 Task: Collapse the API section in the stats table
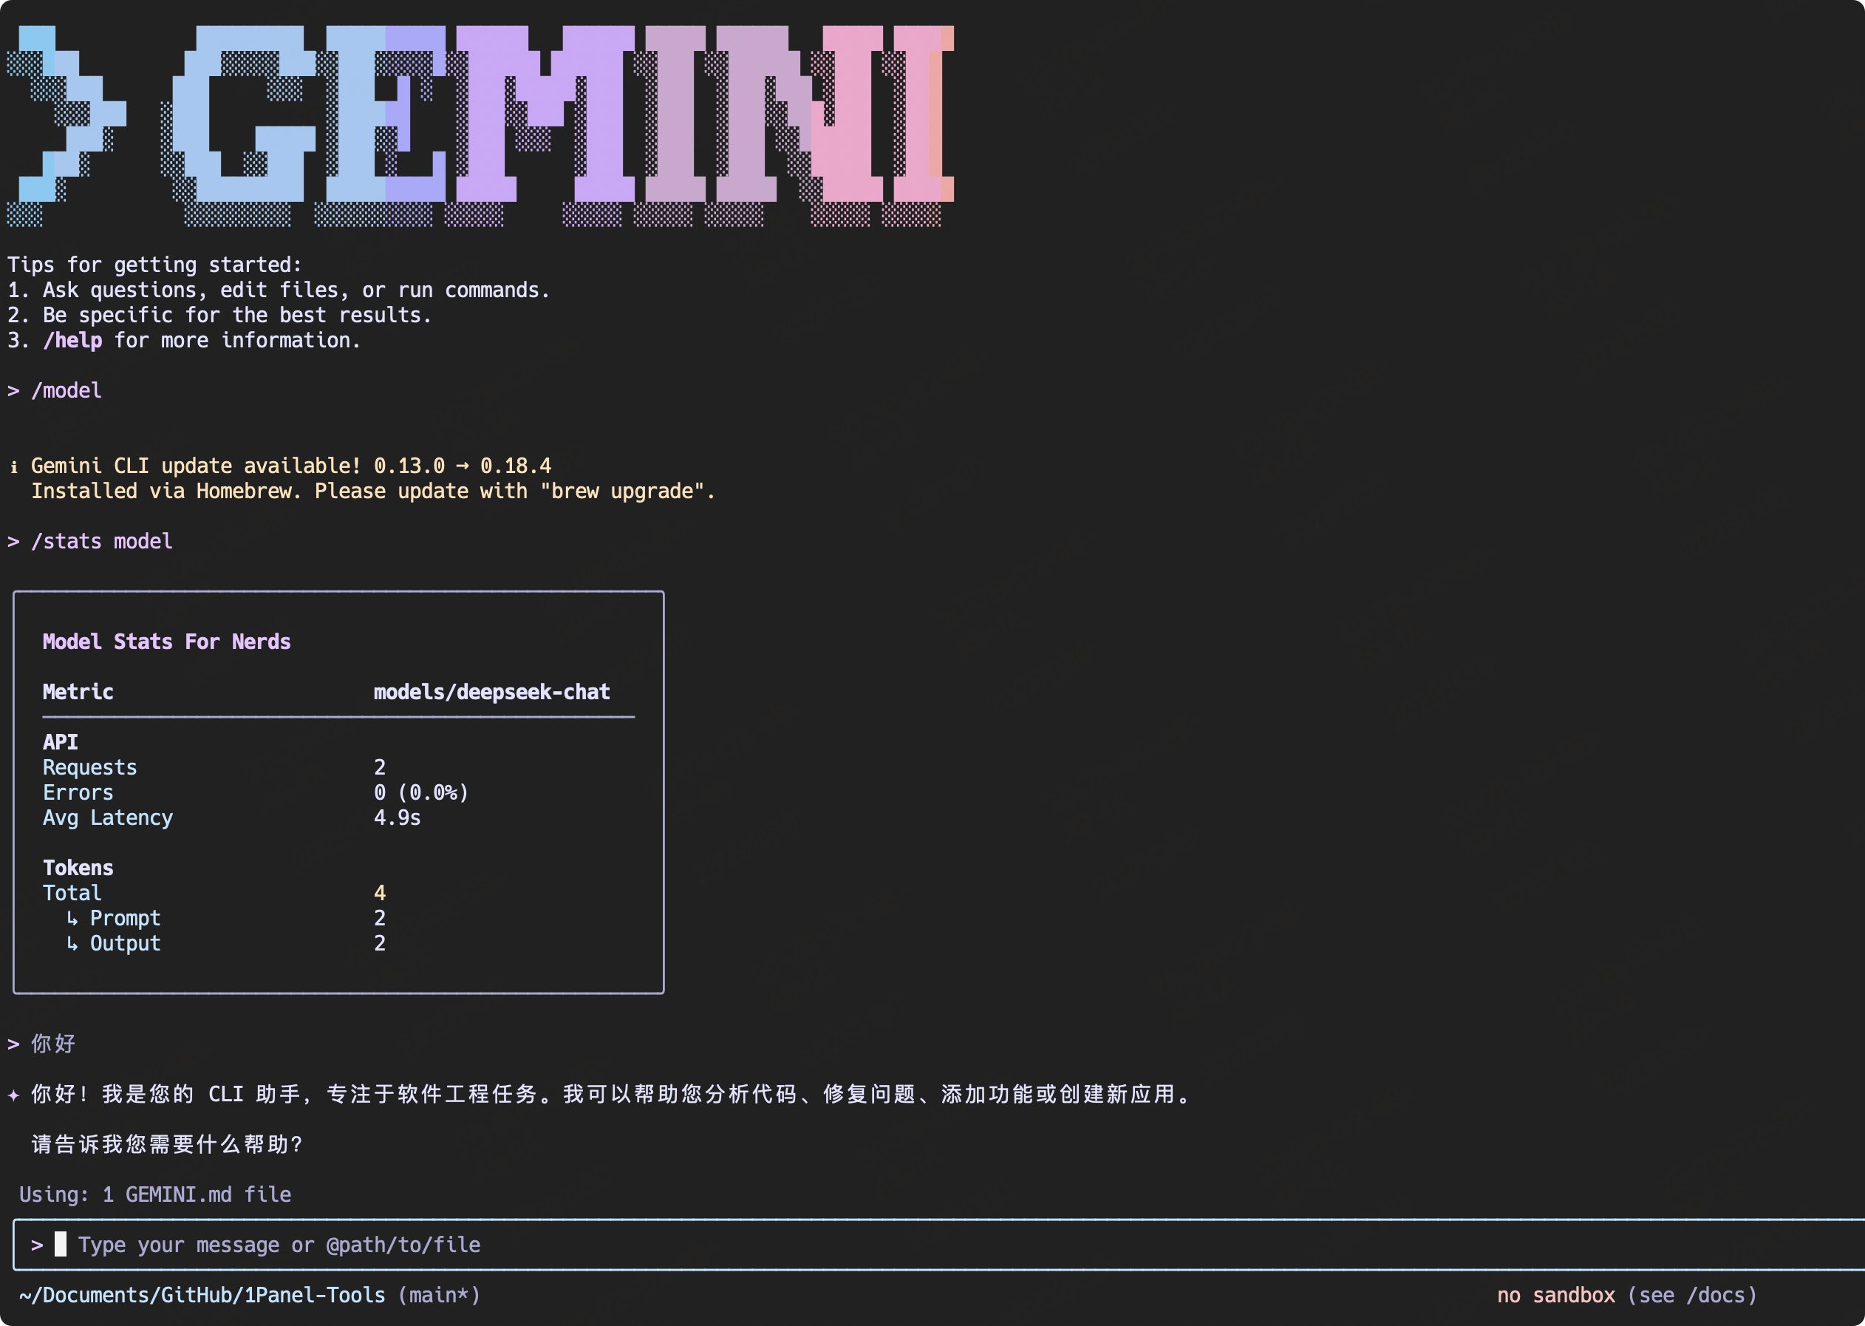(x=60, y=741)
